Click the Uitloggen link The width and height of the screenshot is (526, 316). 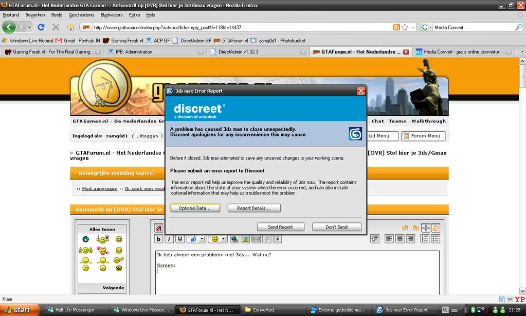147,136
